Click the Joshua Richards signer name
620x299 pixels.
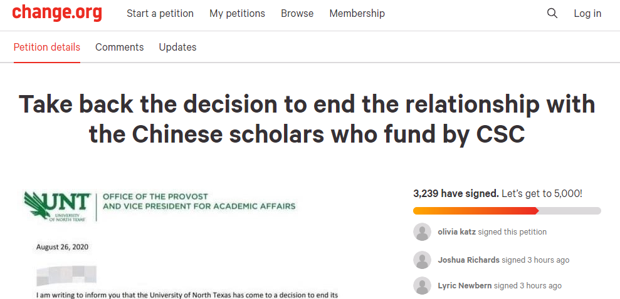point(468,260)
